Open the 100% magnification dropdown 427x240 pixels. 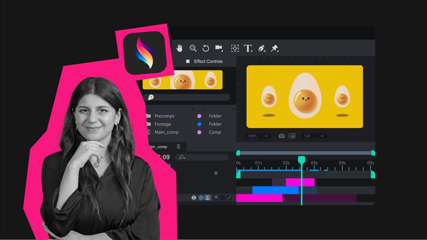pos(258,136)
